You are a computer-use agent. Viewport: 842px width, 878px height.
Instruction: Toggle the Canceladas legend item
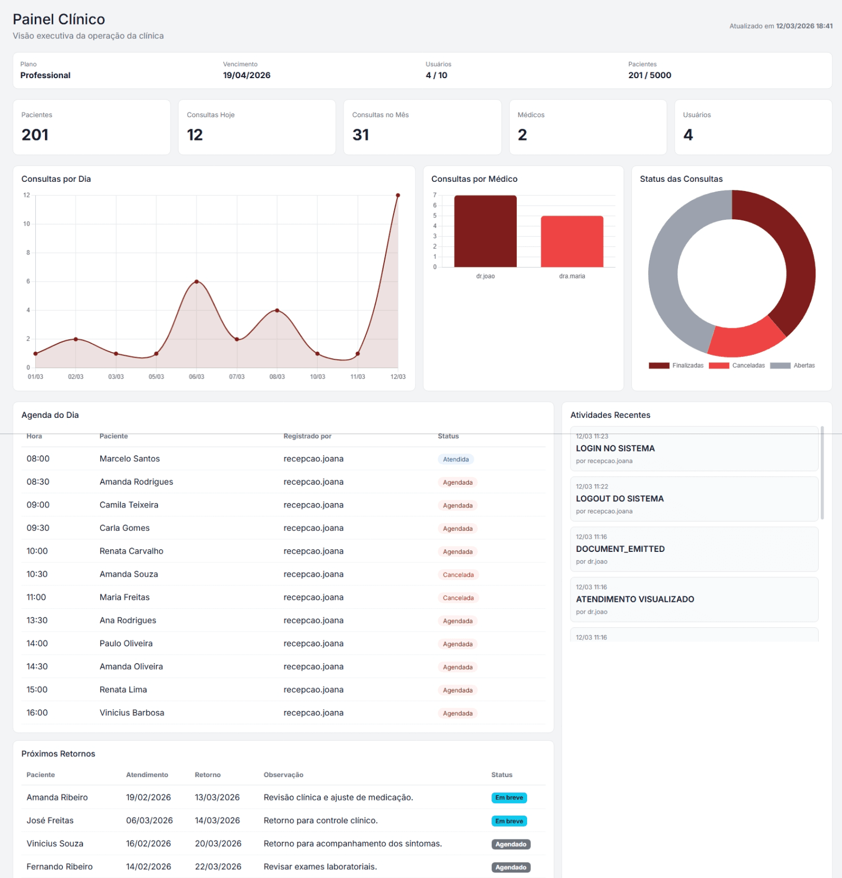736,366
